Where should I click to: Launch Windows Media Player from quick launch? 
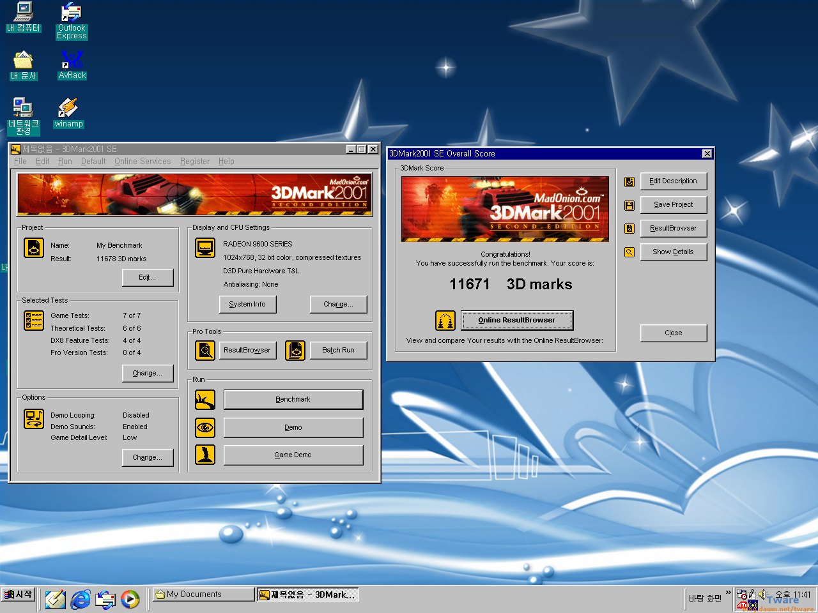coord(130,599)
